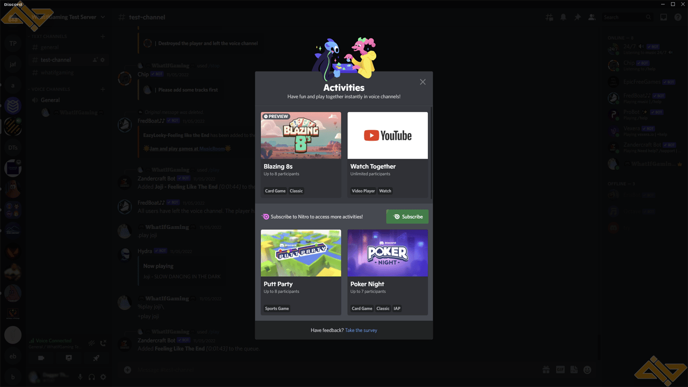Click the Nitro icon beside subscribe message
Viewport: 688px width, 387px height.
tap(265, 217)
